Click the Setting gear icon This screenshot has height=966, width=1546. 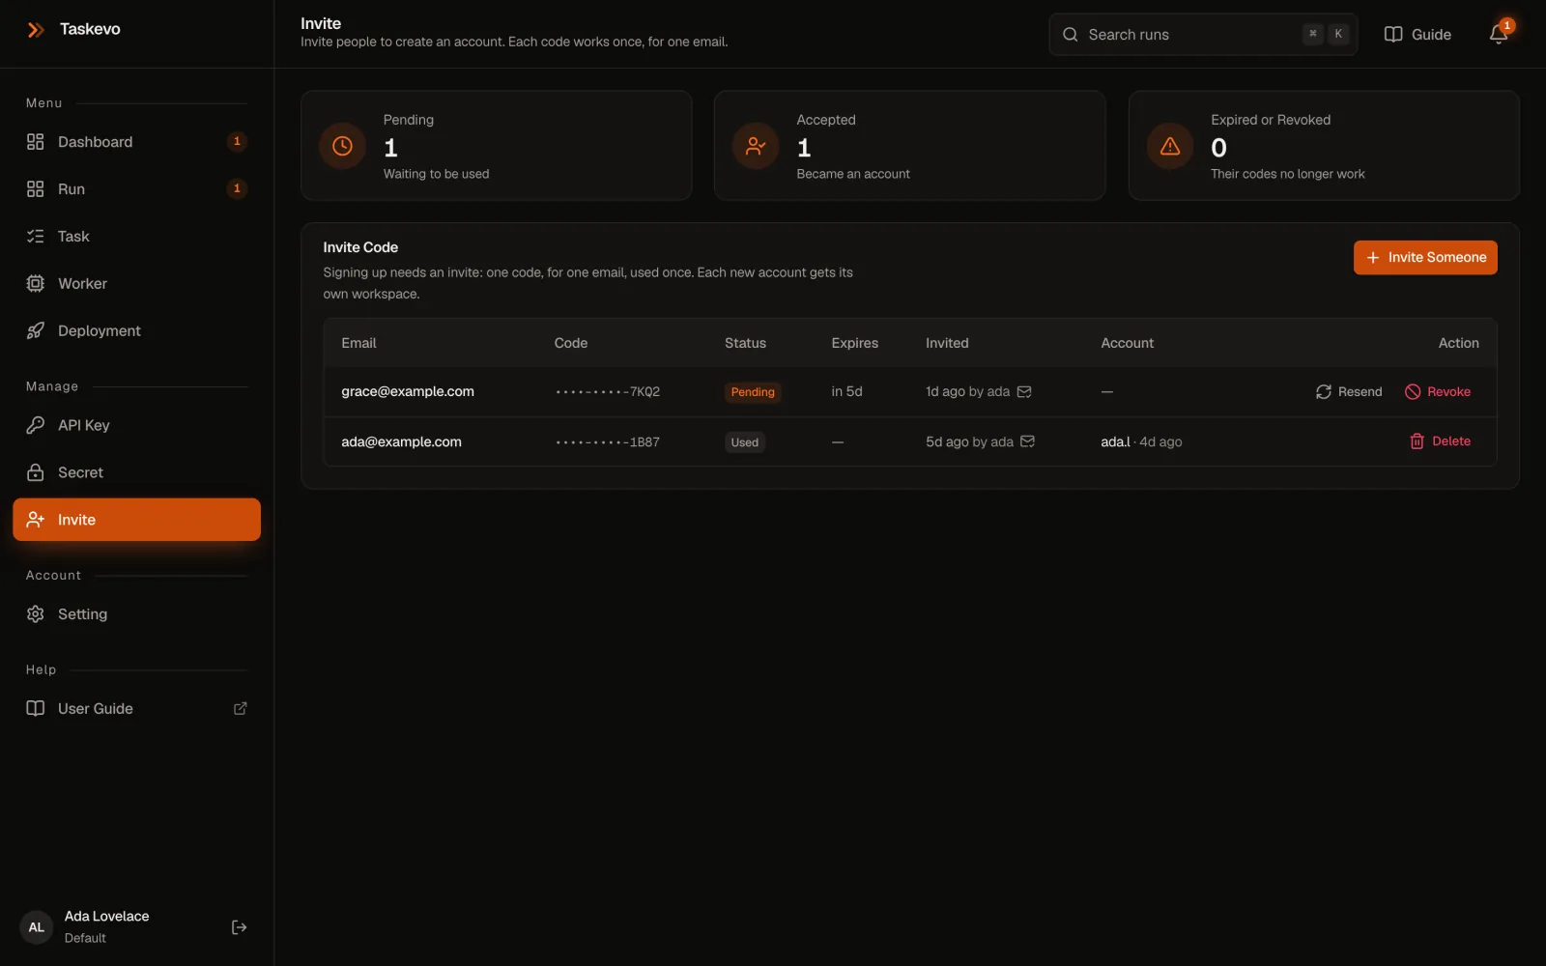pos(36,614)
